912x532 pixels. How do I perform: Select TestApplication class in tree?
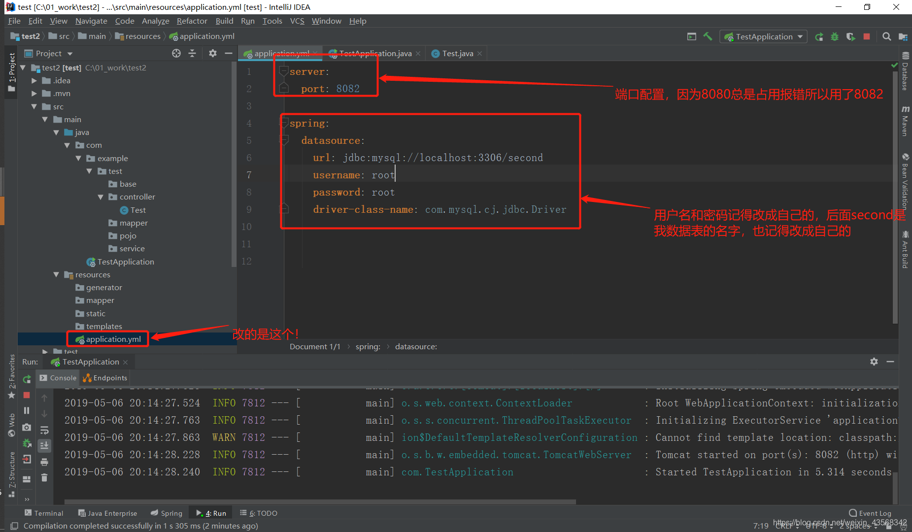click(126, 262)
